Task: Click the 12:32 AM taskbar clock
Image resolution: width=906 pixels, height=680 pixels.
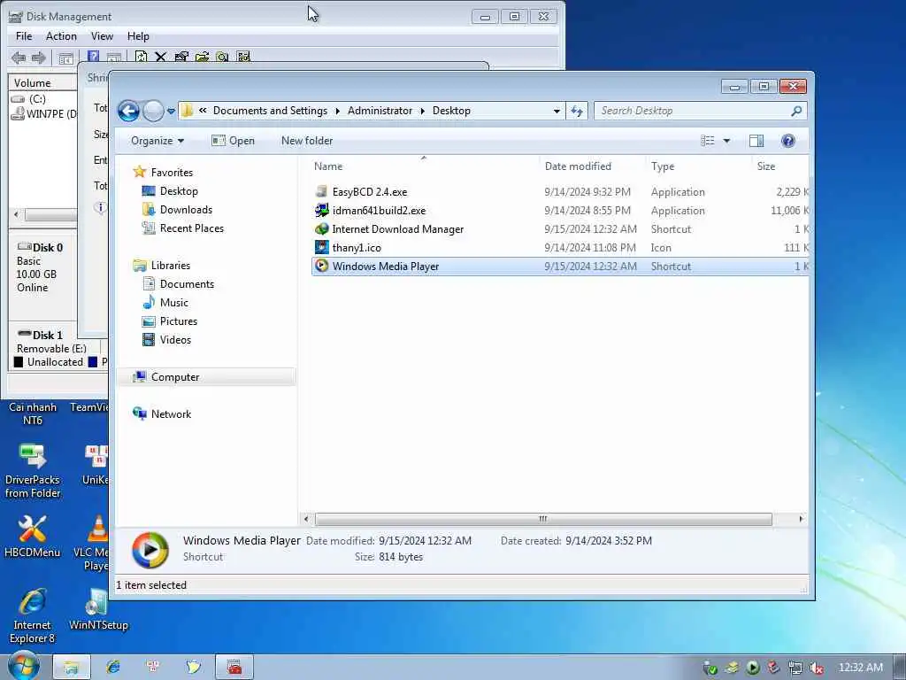Action: [860, 668]
